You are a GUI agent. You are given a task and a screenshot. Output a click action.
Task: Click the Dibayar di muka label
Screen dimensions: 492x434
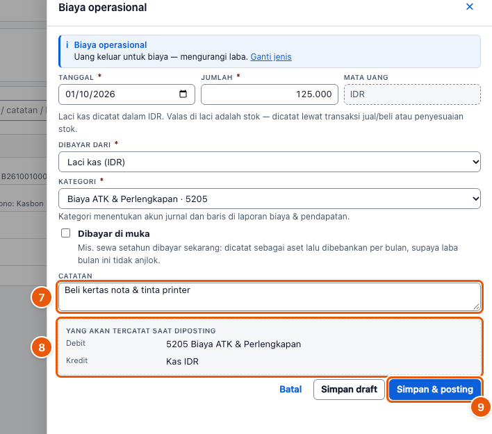click(113, 233)
